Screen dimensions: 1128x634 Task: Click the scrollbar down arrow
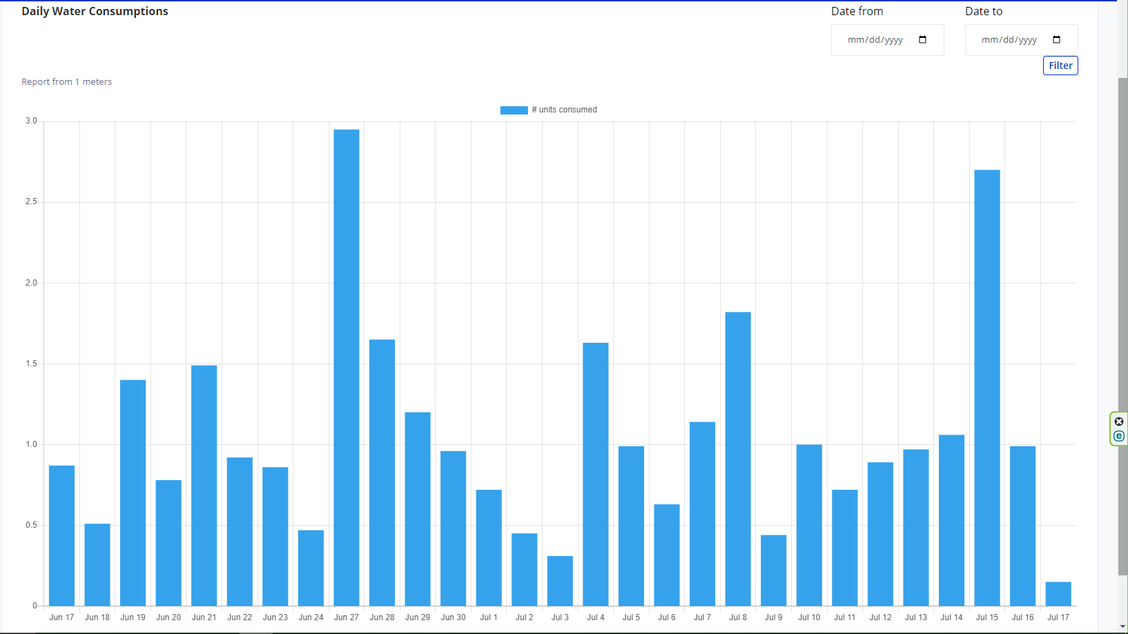[1122, 626]
